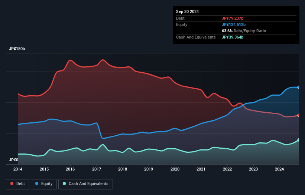Viewport: 305px width, 195px height.
Task: Click the tooltip Cash And Equivalents label
Action: [x=196, y=37]
